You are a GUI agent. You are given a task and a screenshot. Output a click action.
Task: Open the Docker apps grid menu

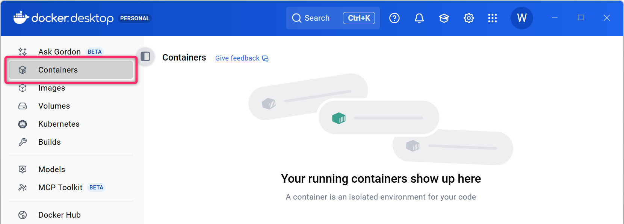click(492, 18)
